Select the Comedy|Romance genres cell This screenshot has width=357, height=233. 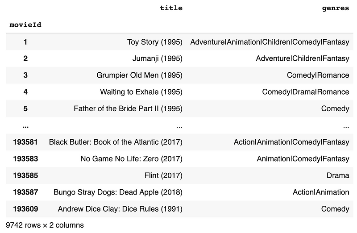click(x=318, y=75)
